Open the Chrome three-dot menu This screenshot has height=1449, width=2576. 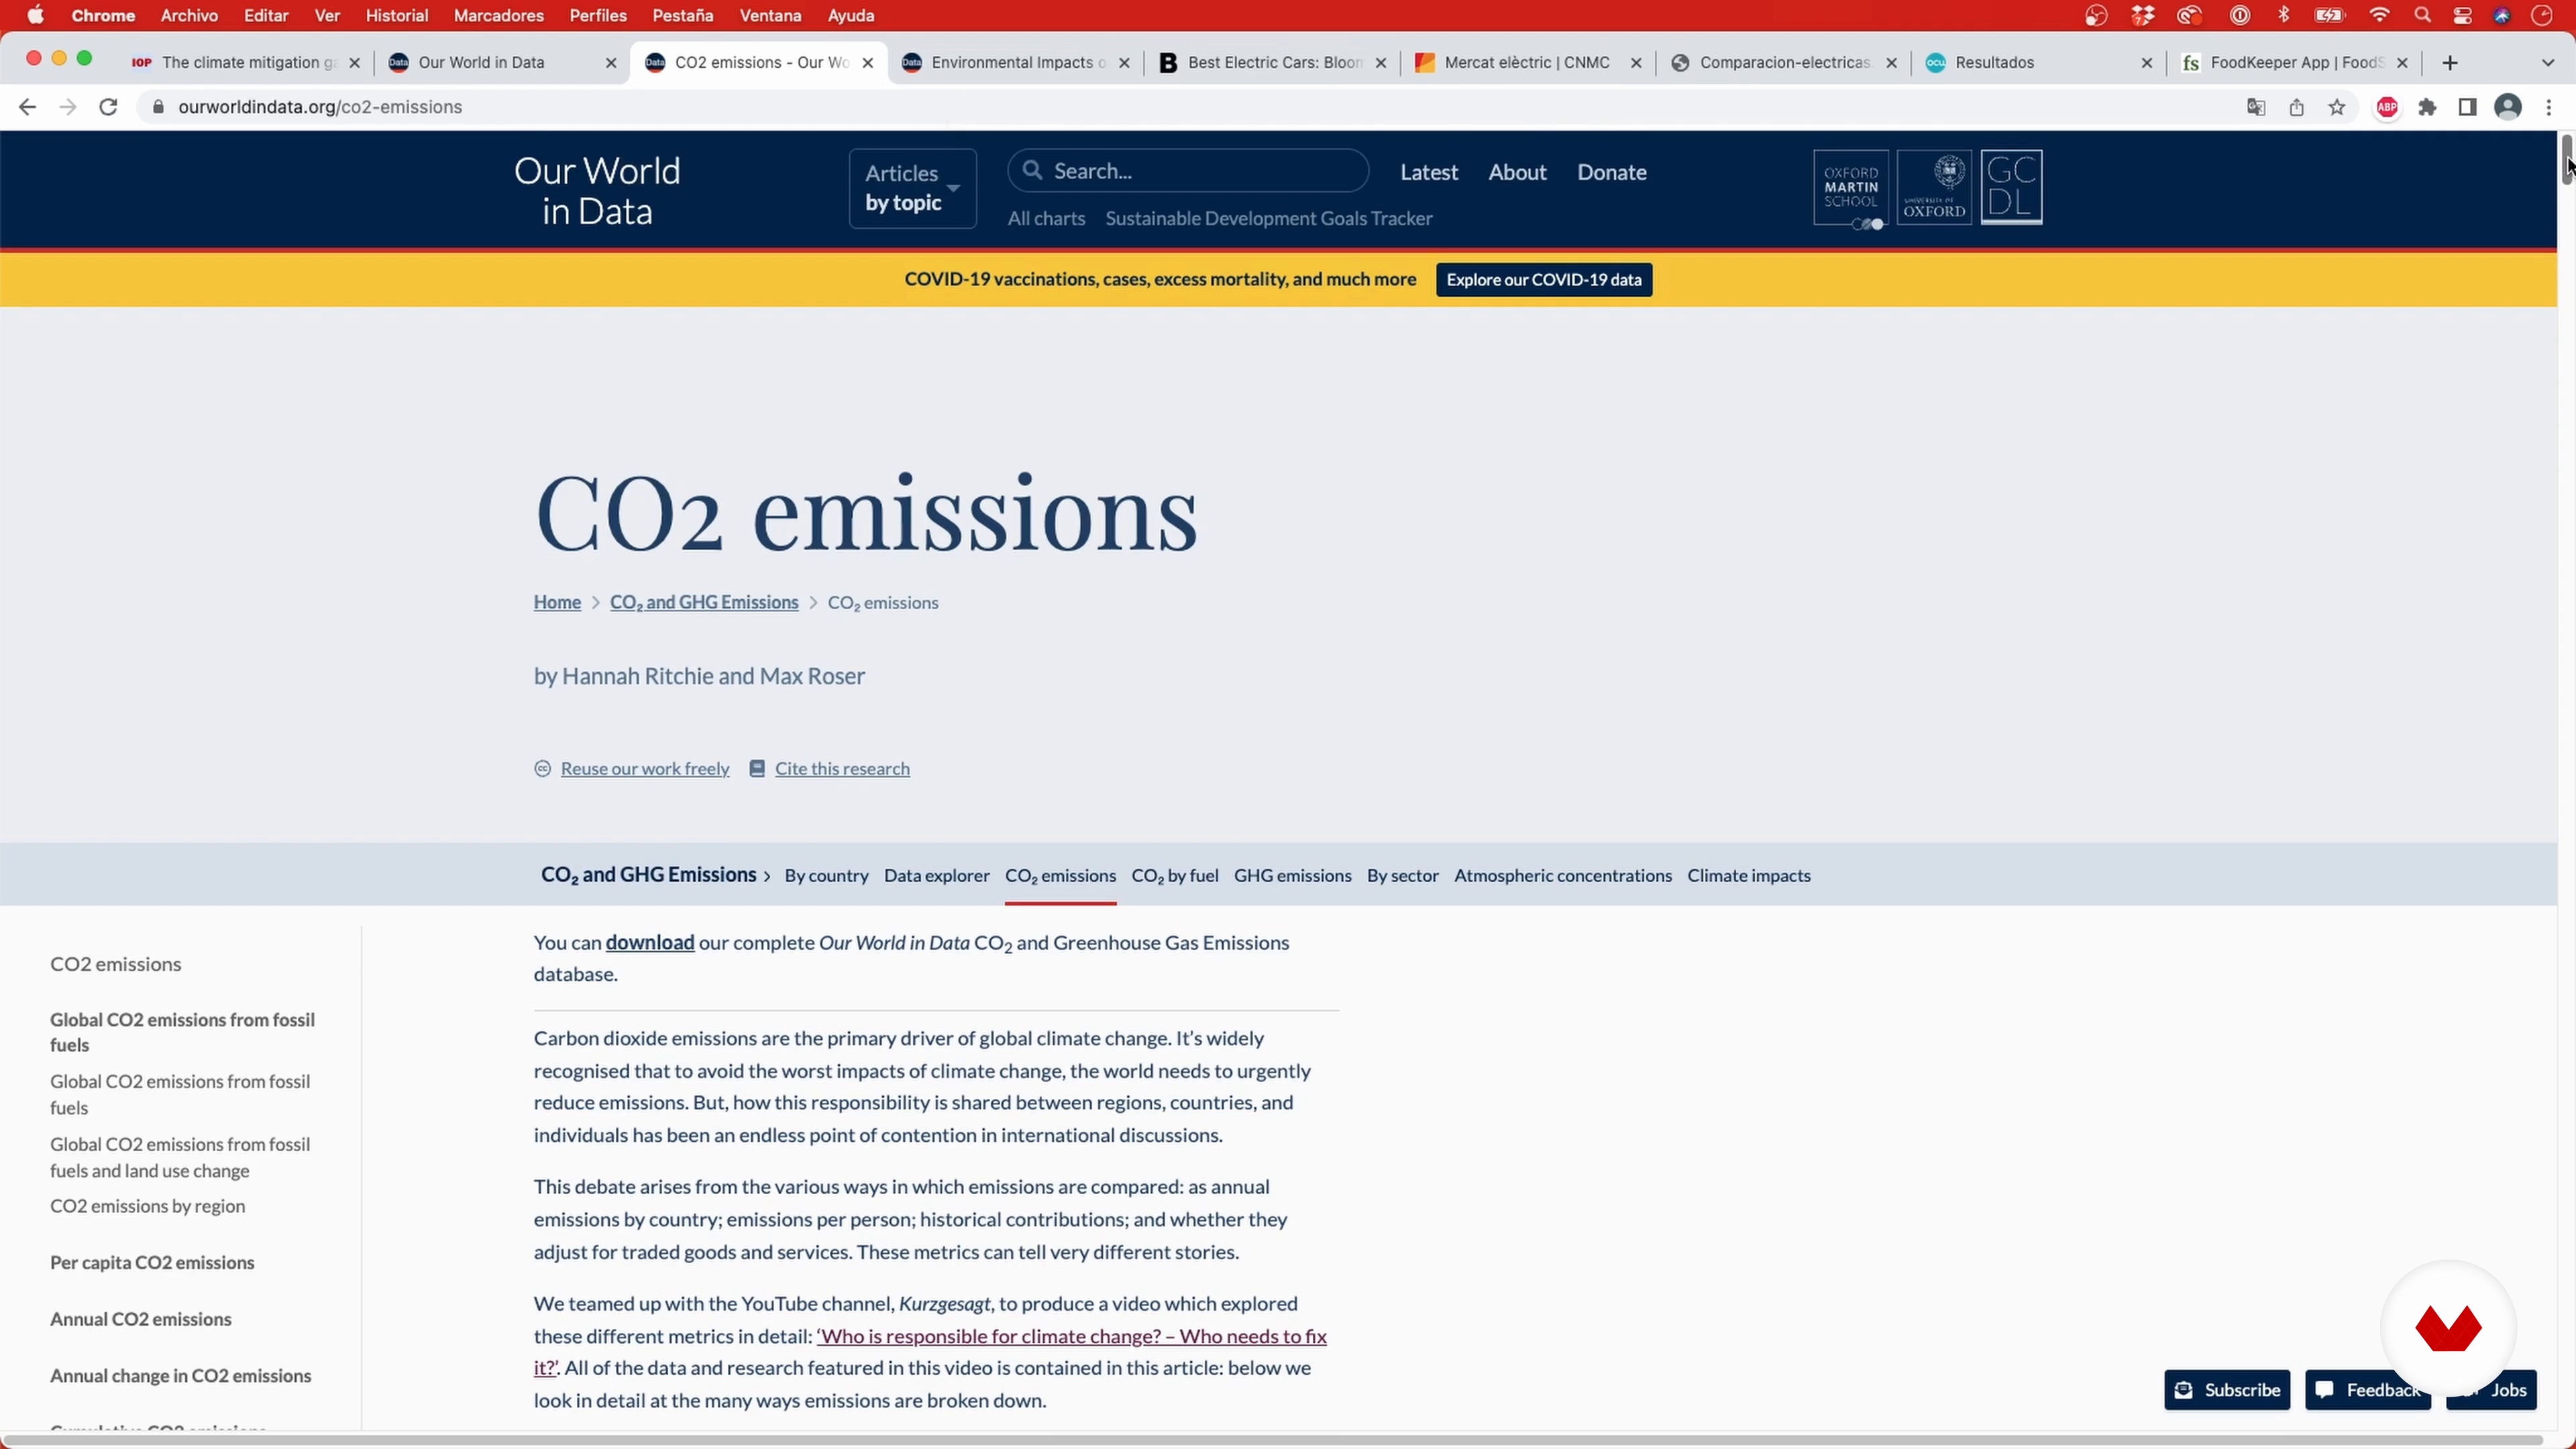2549,107
